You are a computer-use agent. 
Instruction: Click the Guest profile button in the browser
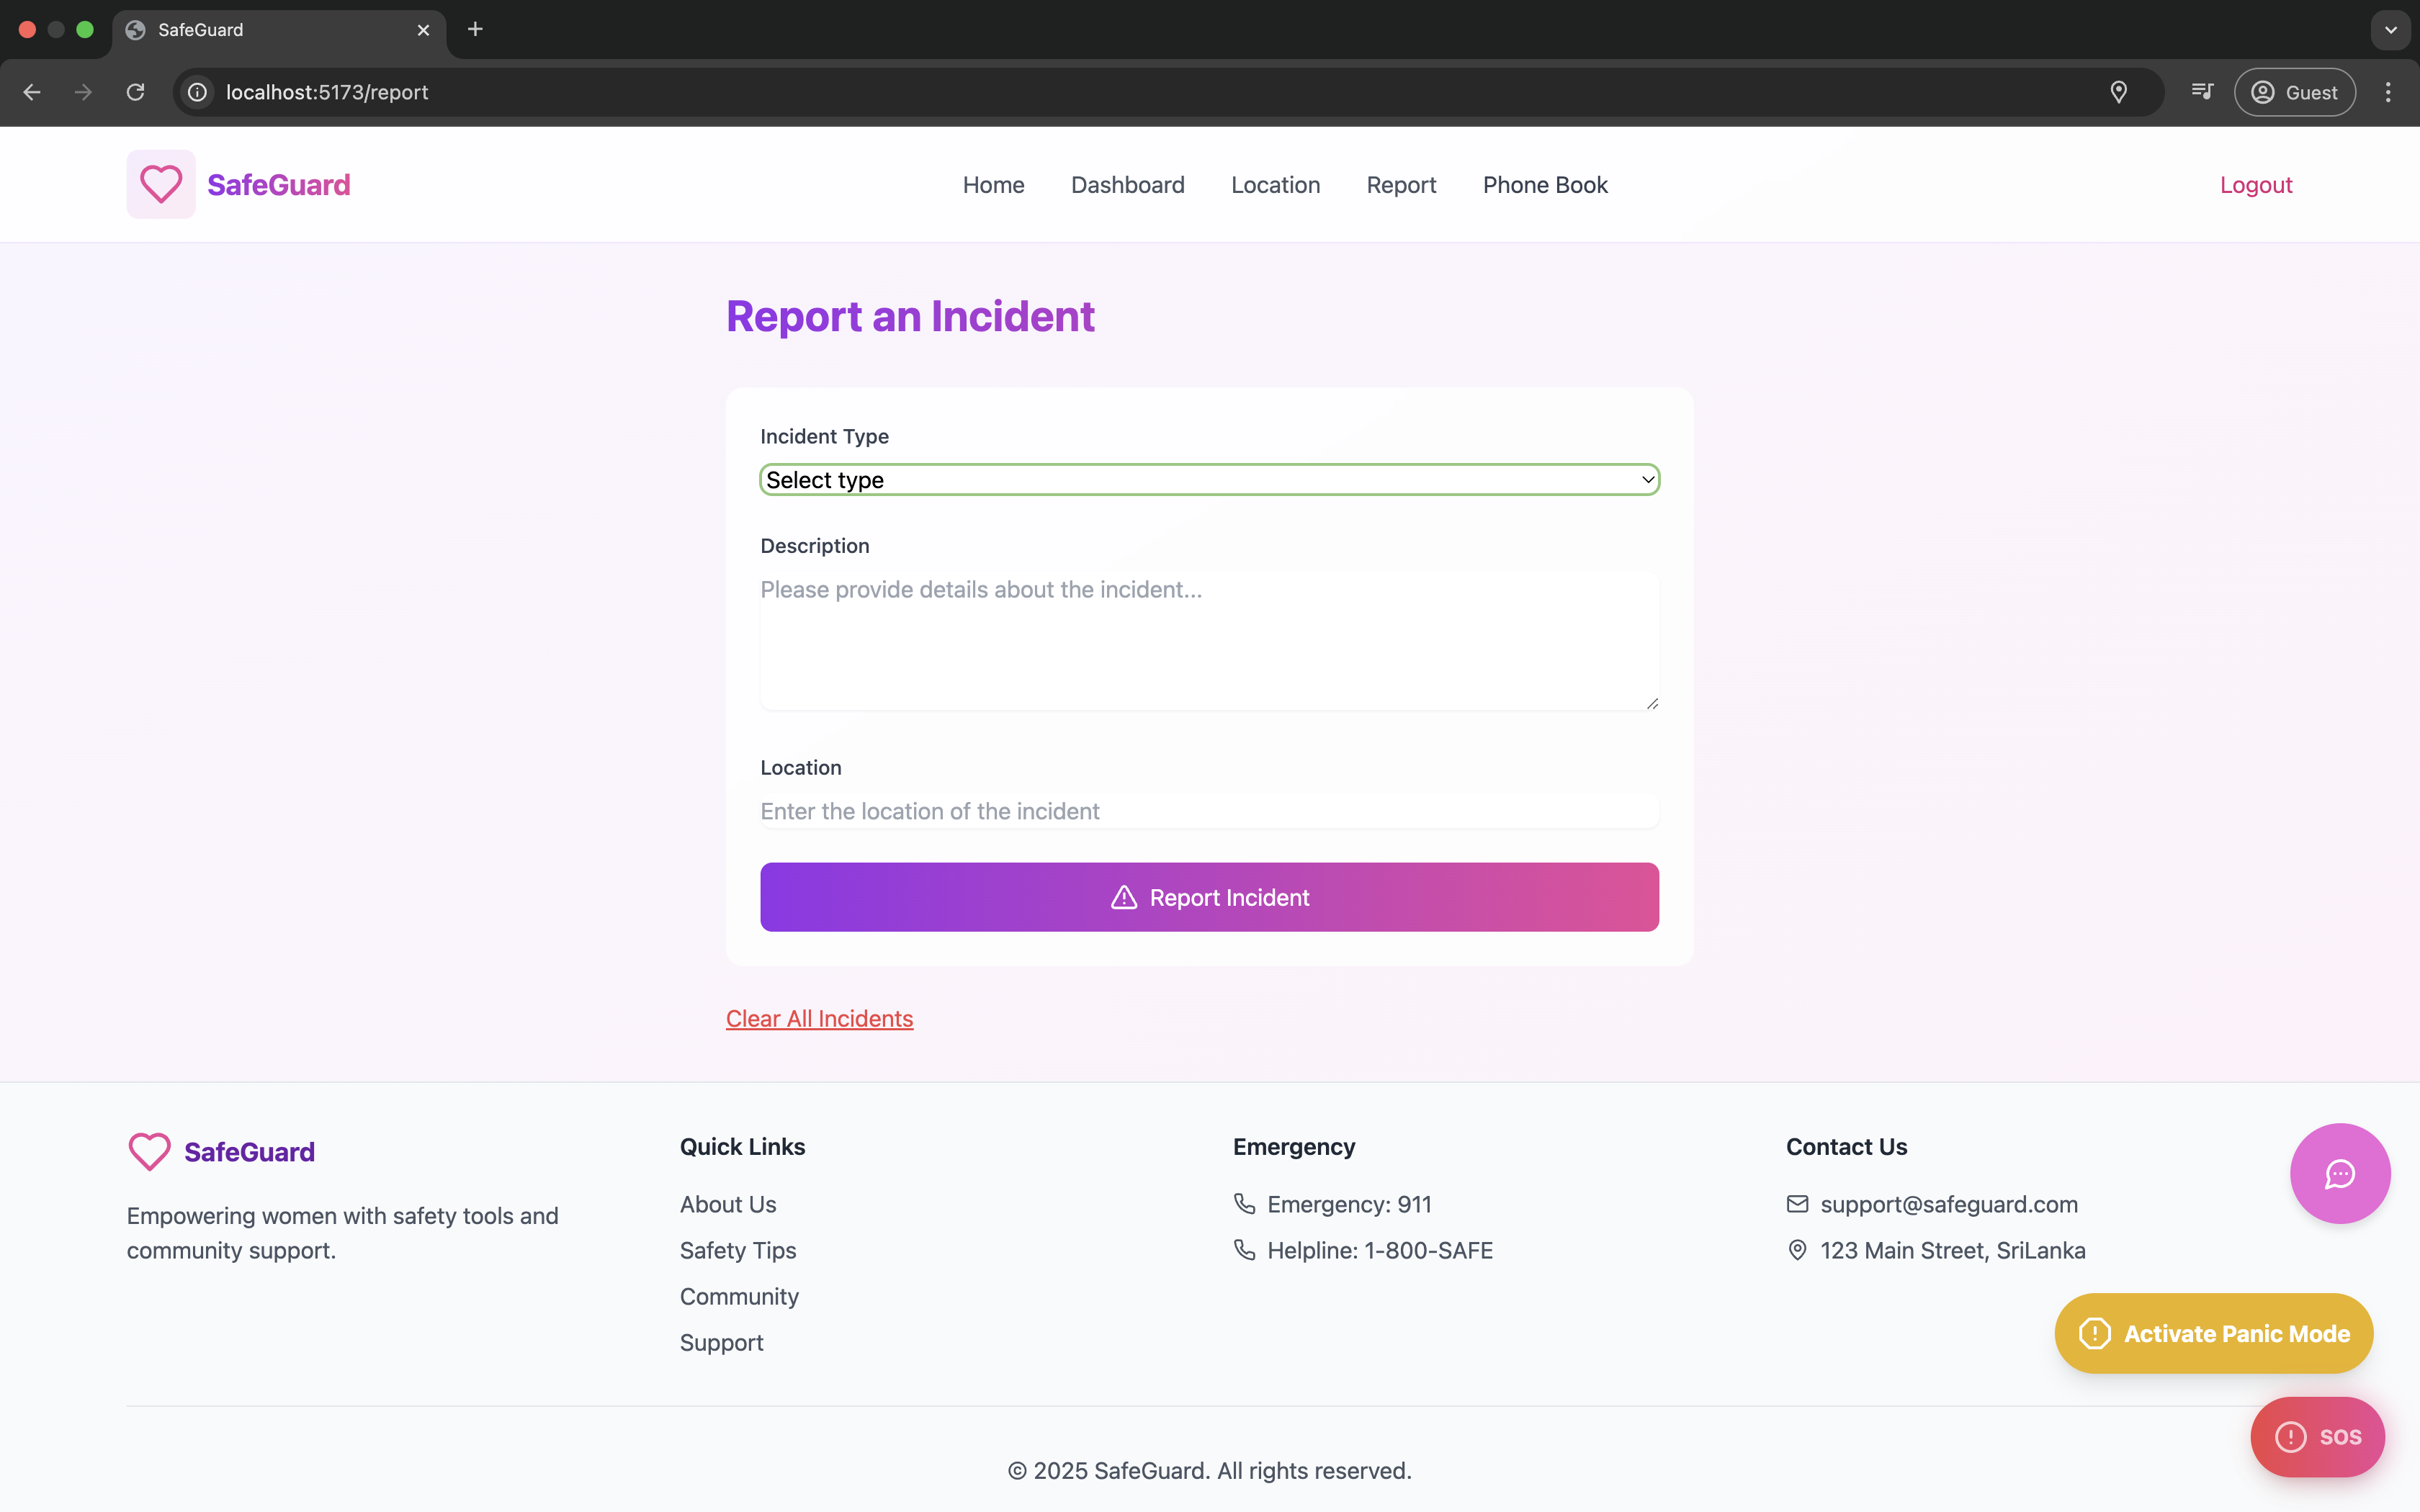2295,92
